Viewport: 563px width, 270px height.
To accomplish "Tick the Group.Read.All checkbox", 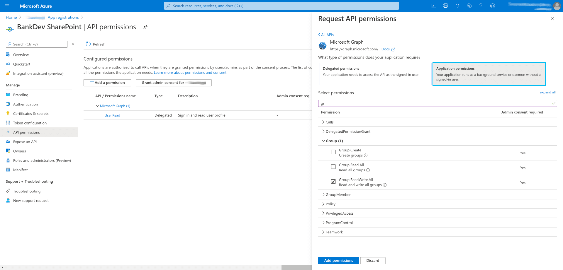I will [333, 167].
